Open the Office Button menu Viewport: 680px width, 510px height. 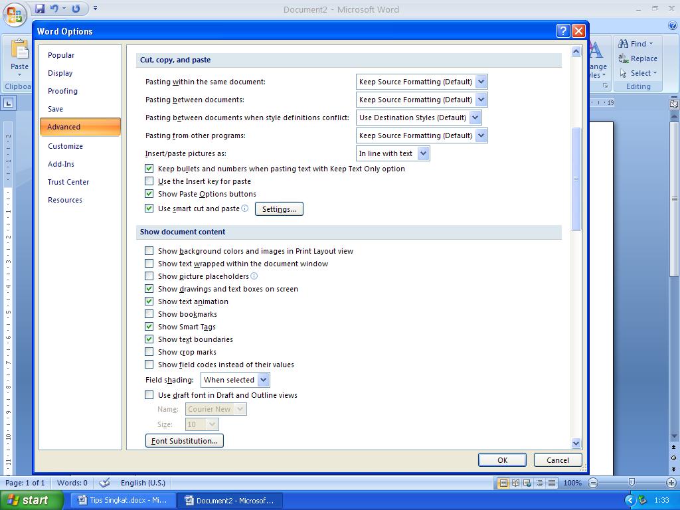[14, 11]
